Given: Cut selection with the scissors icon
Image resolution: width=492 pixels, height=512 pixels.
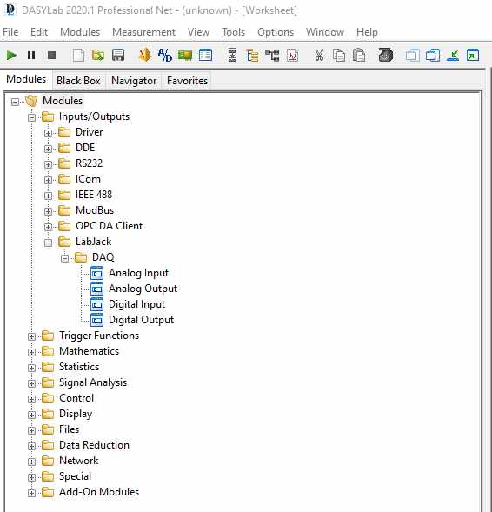Looking at the screenshot, I should click(319, 55).
